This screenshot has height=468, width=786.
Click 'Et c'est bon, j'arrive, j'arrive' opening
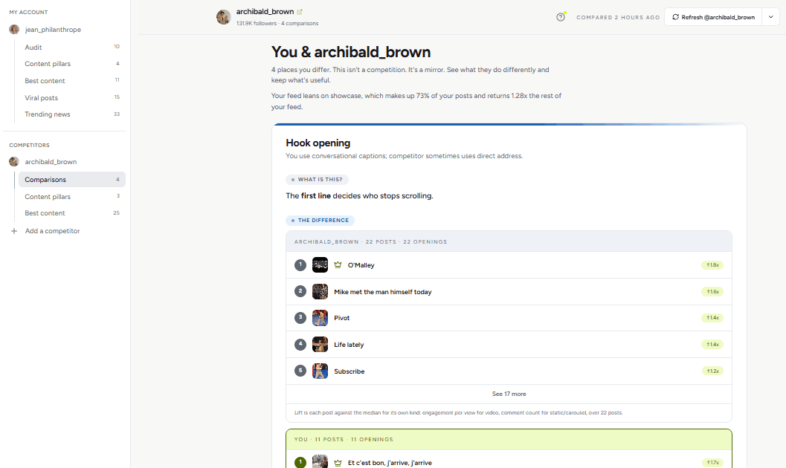point(390,463)
